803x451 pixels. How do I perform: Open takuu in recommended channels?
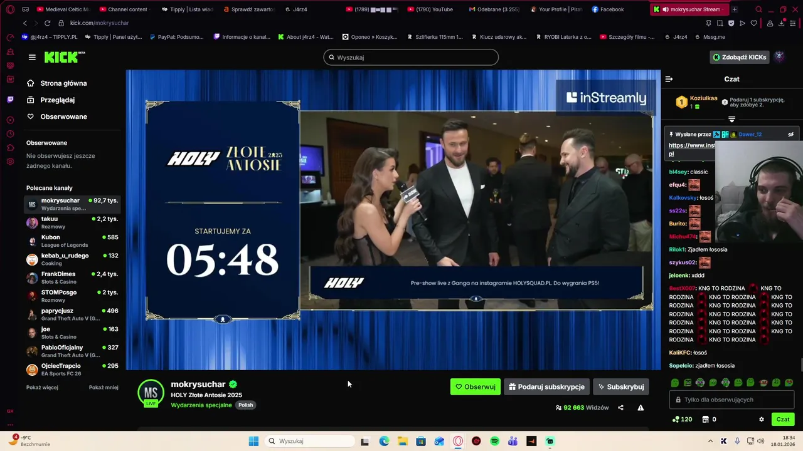coord(73,222)
